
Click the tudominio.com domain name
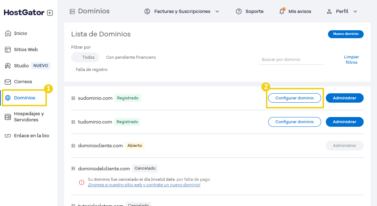[x=95, y=122]
